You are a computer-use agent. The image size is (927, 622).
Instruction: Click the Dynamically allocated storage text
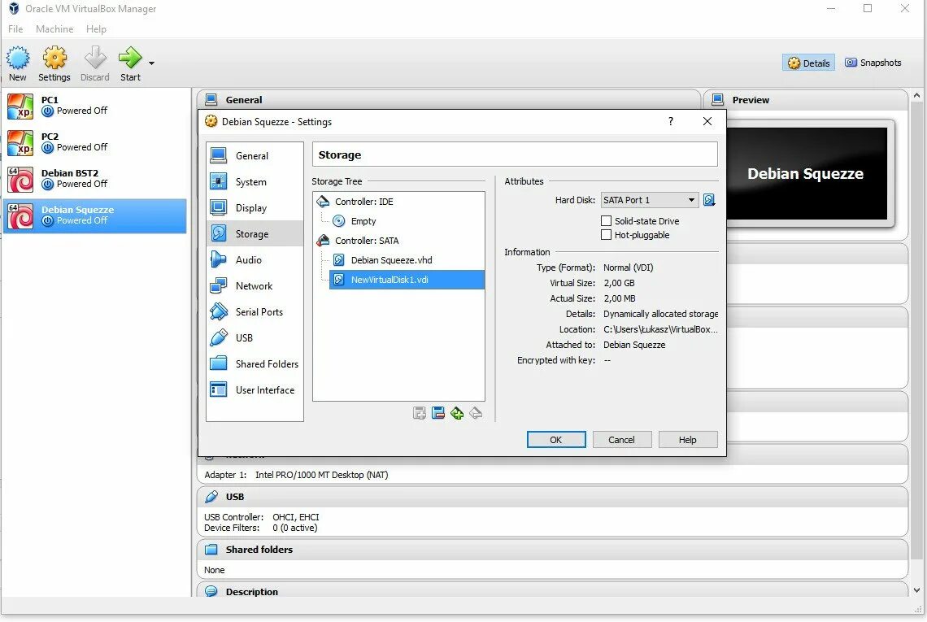point(661,314)
